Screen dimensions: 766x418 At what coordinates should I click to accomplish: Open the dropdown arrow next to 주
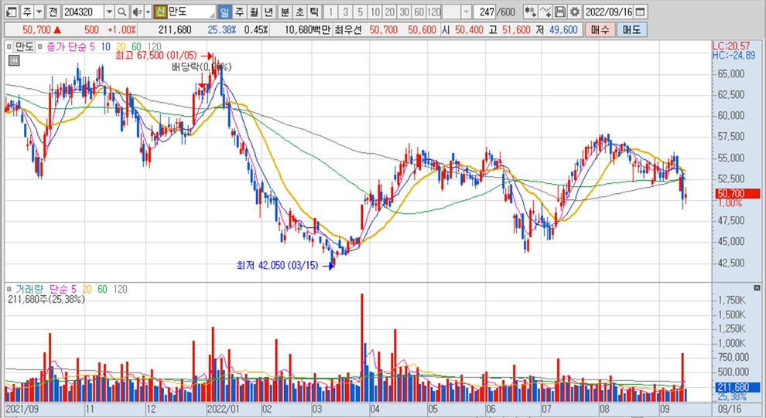click(x=39, y=12)
